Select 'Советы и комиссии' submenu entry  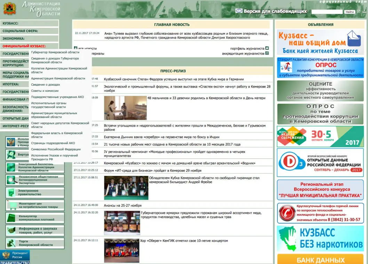pos(45,90)
